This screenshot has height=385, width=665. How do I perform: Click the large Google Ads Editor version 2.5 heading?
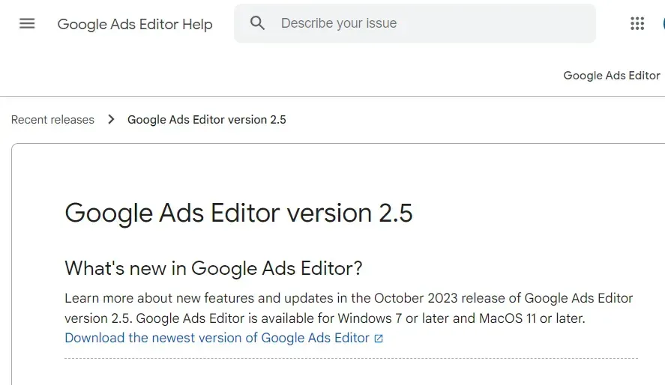(x=238, y=213)
